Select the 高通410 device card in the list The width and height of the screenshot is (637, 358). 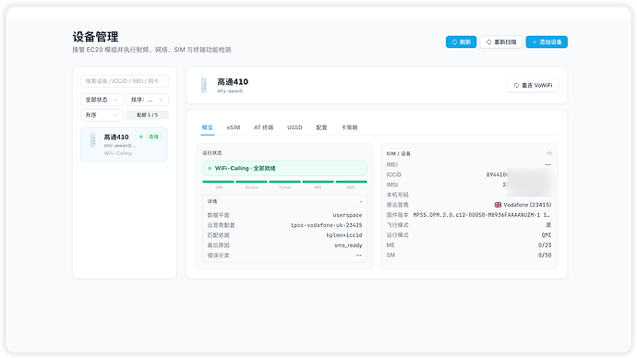[124, 145]
